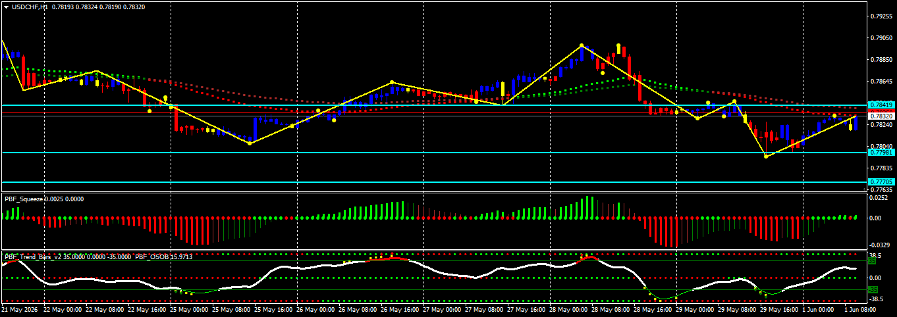Click the 0.77835 price scale value
Image resolution: width=897 pixels, height=317 pixels.
[x=881, y=168]
